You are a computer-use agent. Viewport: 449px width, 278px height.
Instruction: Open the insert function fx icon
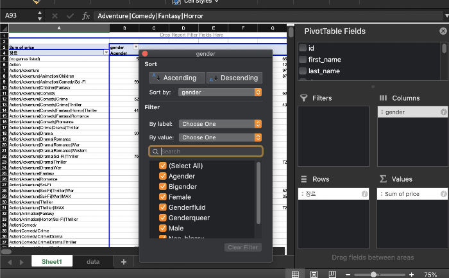pyautogui.click(x=86, y=16)
